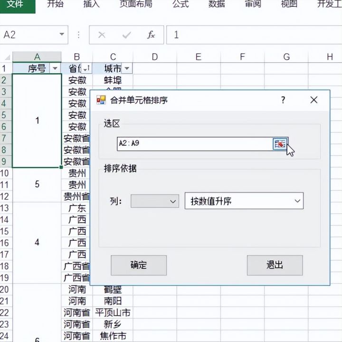The image size is (342, 342).
Task: Click merged cell with value 1
Action: [x=37, y=121]
